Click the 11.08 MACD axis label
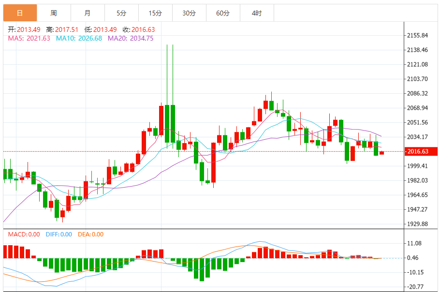440x292 pixels. (414, 243)
